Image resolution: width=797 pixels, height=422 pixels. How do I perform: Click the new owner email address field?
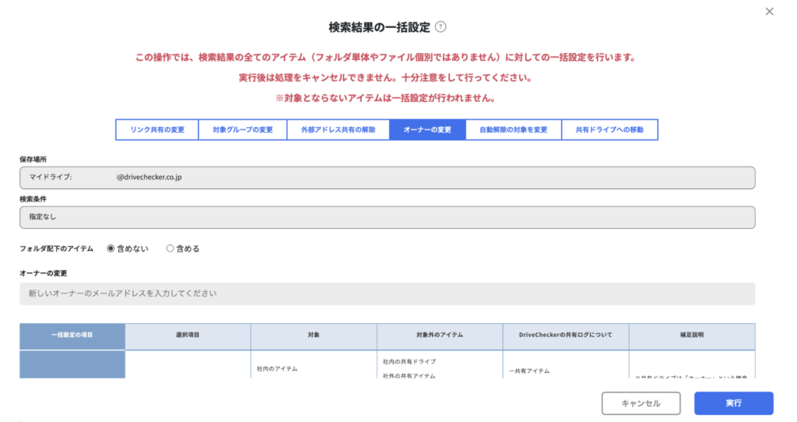(x=388, y=294)
